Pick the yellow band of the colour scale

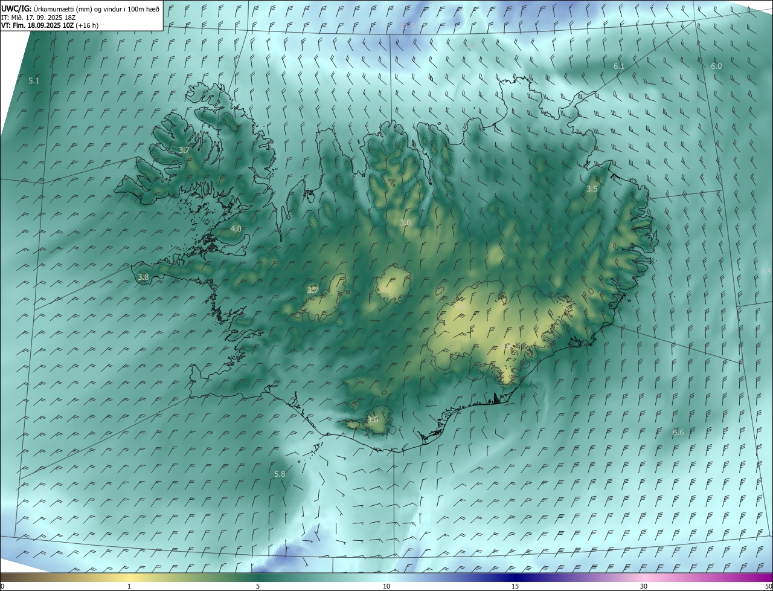(x=129, y=577)
